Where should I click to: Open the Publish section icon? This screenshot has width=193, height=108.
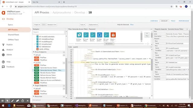3,45
